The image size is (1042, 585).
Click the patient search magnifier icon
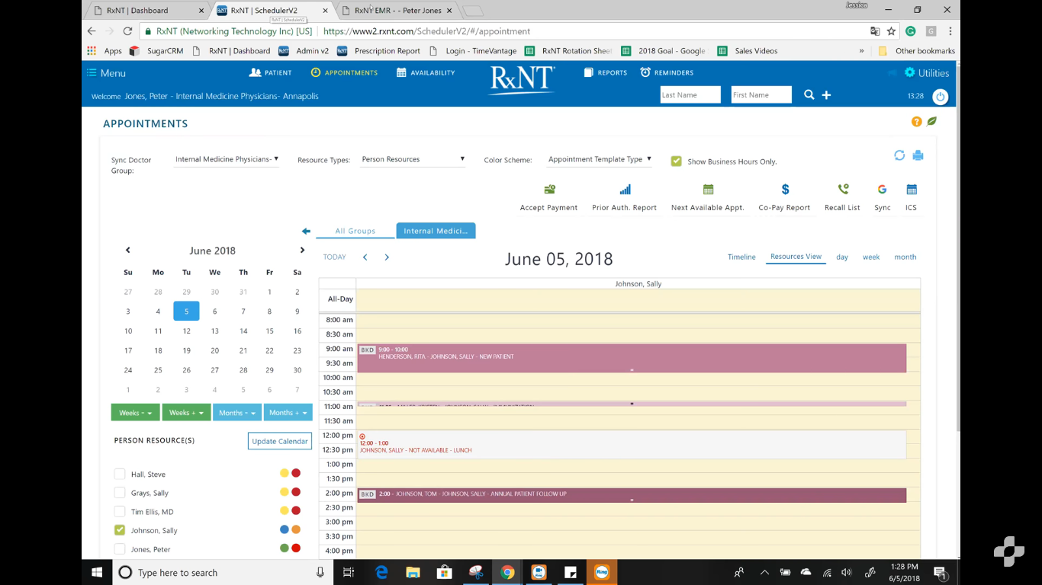(x=809, y=95)
